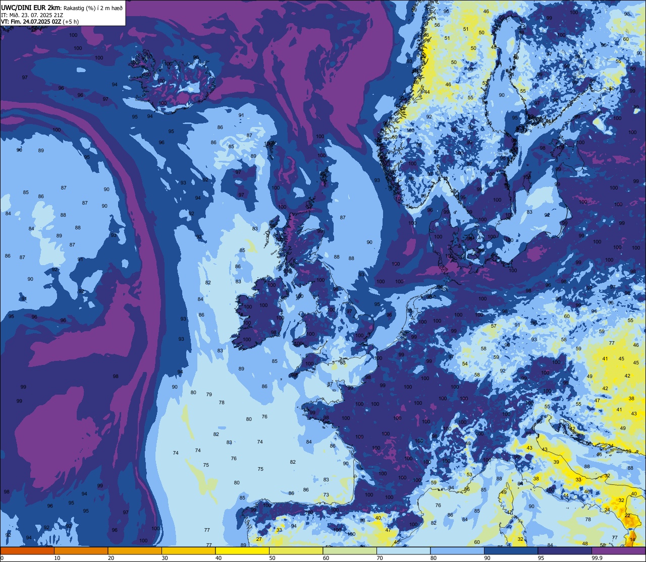Click the purple above-99.9 legend swatch

618,550
